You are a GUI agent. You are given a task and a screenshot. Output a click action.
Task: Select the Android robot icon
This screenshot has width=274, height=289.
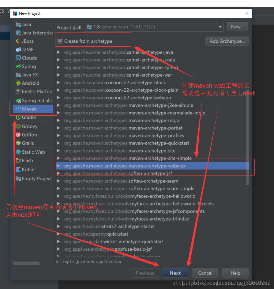click(18, 83)
